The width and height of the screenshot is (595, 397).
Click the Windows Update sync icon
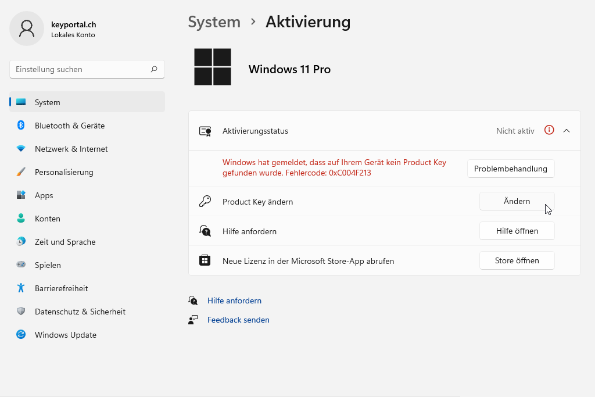pyautogui.click(x=21, y=335)
